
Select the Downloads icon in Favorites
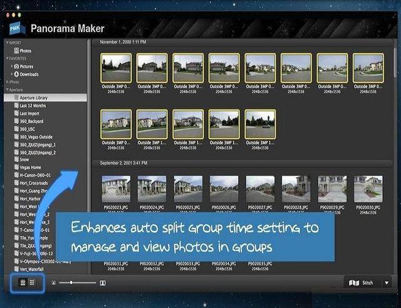coord(17,74)
